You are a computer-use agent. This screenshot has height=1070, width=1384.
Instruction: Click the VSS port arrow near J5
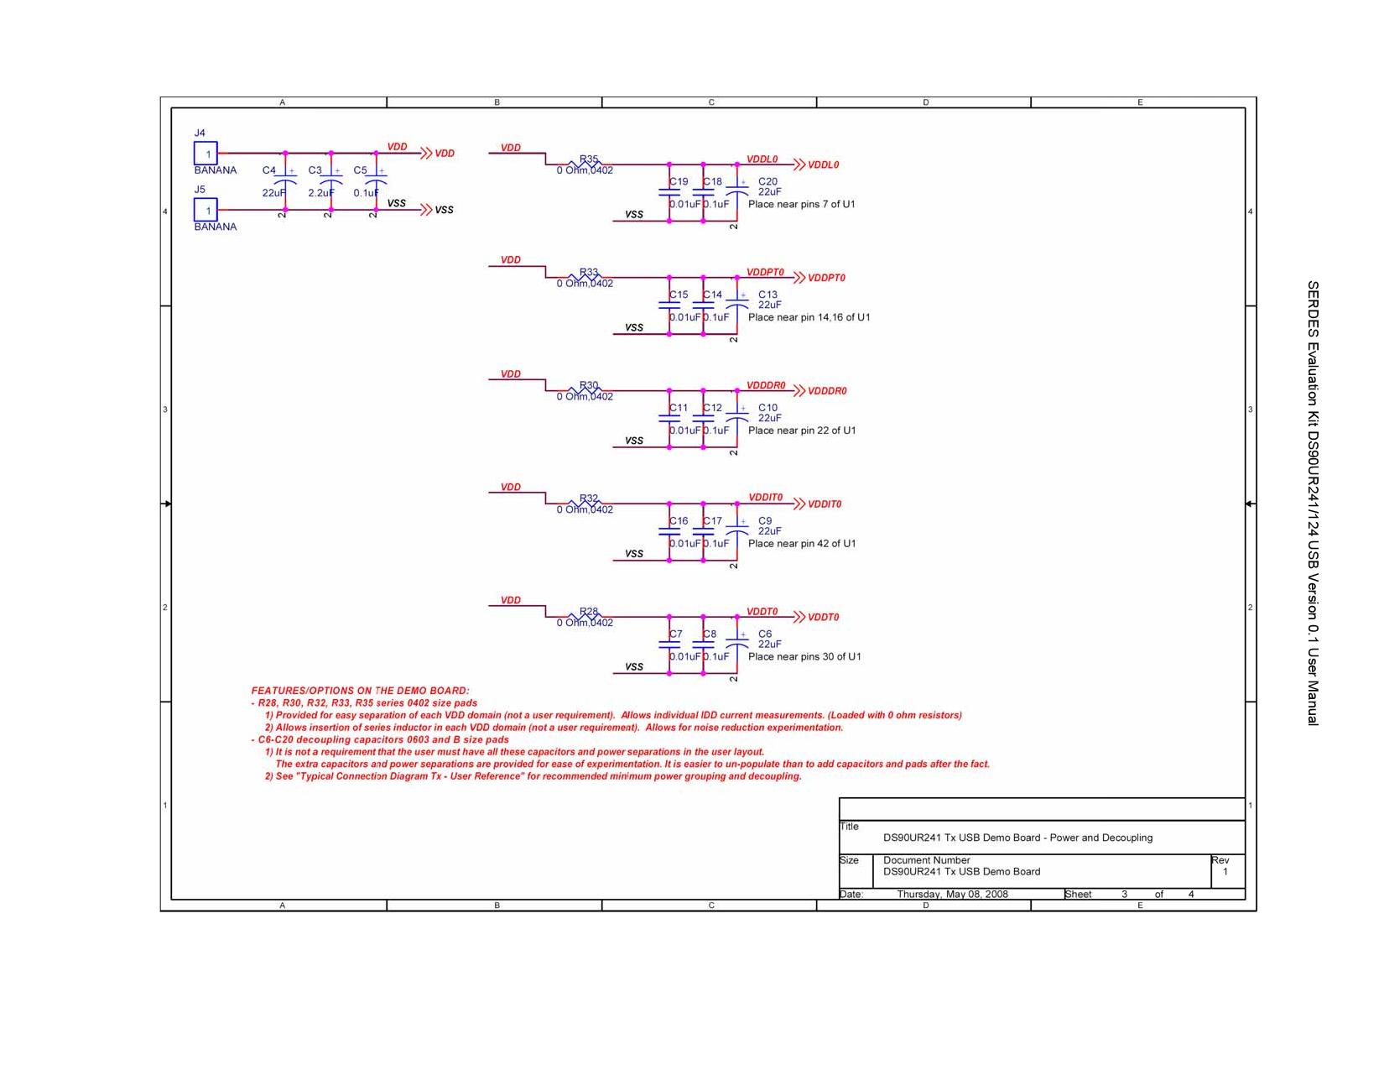coord(426,210)
